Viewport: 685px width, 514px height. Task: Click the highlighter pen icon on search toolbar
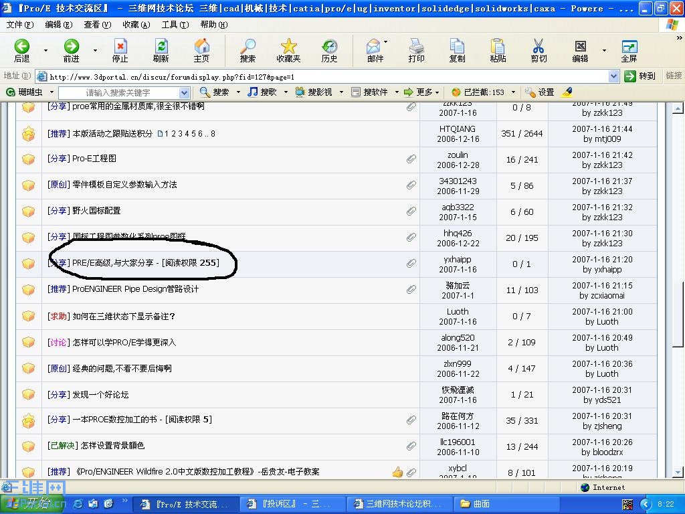[x=567, y=92]
